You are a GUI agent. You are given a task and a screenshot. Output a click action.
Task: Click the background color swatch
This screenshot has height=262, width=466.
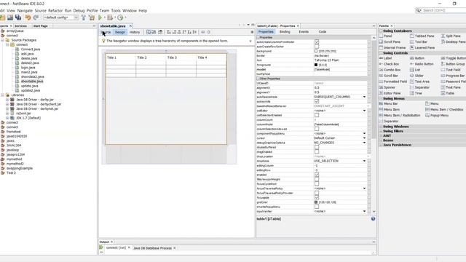tap(316, 51)
